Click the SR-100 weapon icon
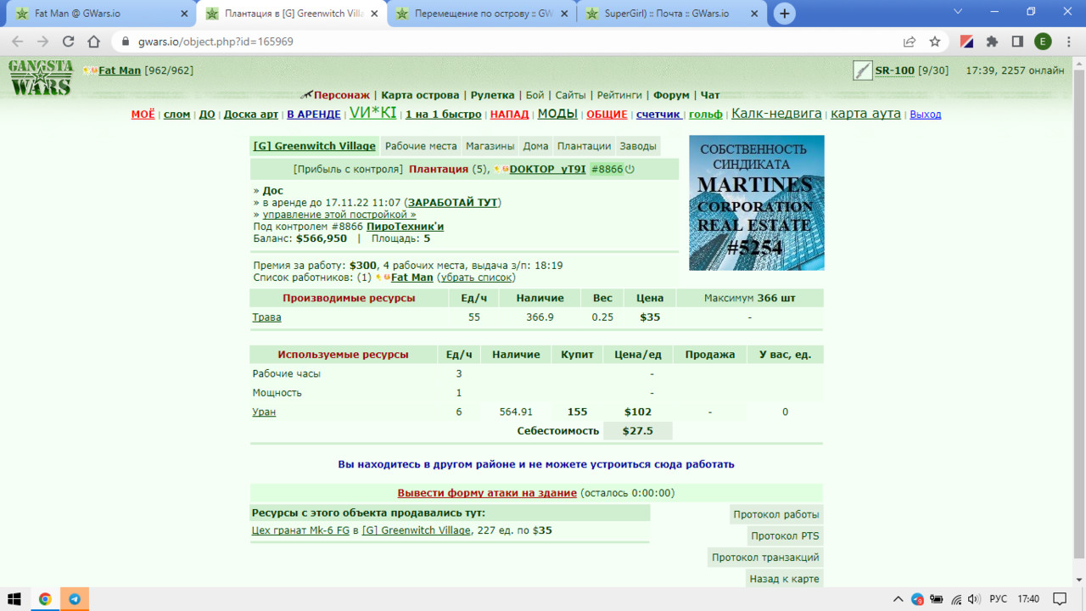 pyautogui.click(x=862, y=71)
